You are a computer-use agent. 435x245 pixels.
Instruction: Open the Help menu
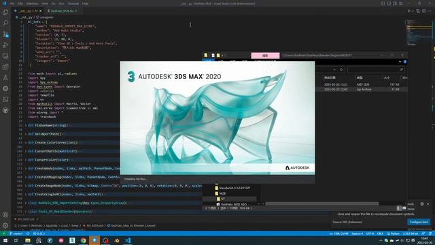coord(85,3)
